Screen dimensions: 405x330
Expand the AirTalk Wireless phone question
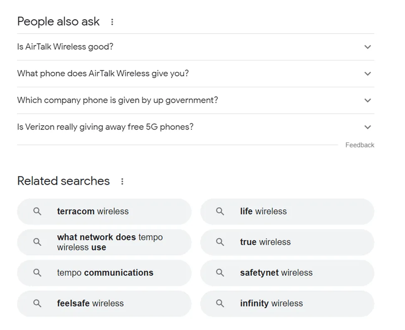[x=368, y=73]
